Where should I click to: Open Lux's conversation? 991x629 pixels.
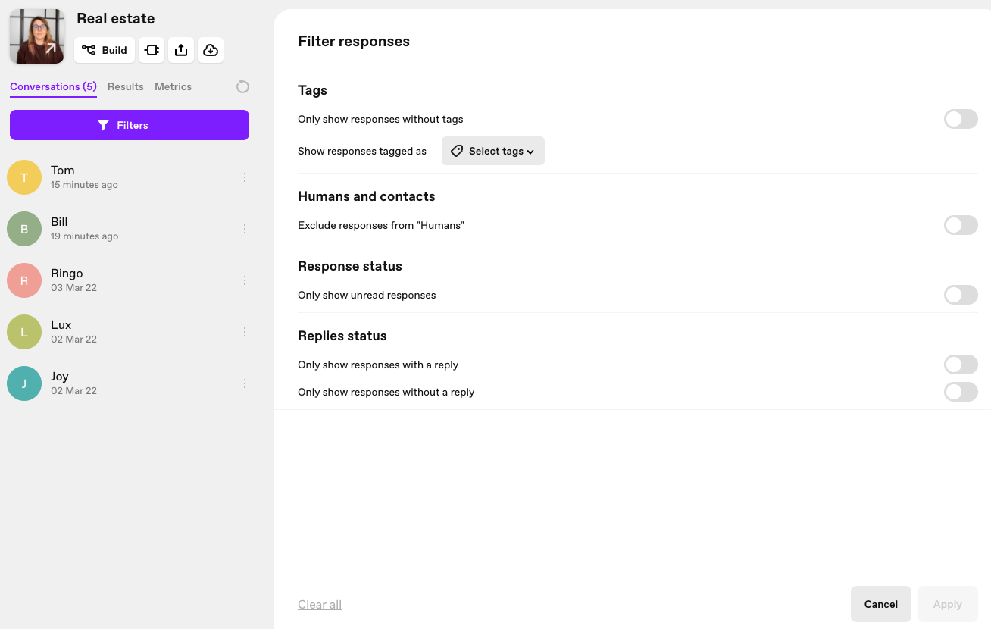[130, 332]
